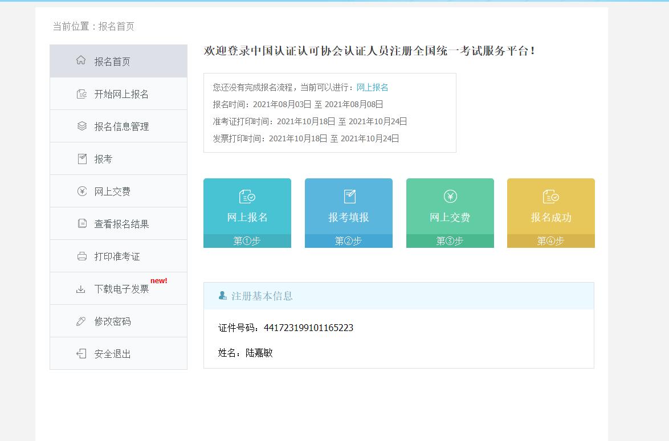Image resolution: width=669 pixels, height=441 pixels.
Task: Click the ¥ icon on the 网上交费 card
Action: pos(450,196)
